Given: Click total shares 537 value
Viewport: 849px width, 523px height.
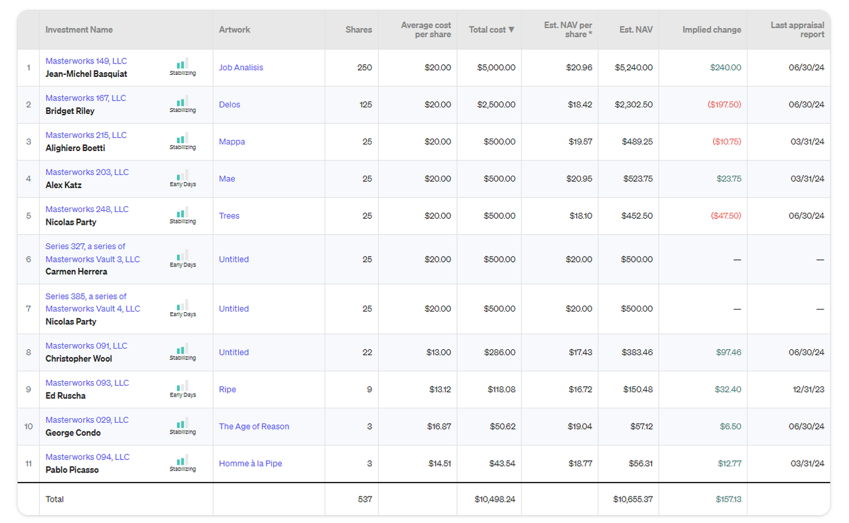Looking at the screenshot, I should tap(365, 499).
